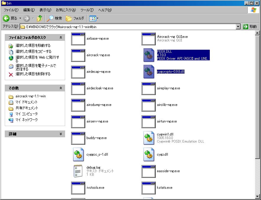Collapse the ファイルとフォルダのタスク panel
This screenshot has height=200, width=261.
(61, 38)
